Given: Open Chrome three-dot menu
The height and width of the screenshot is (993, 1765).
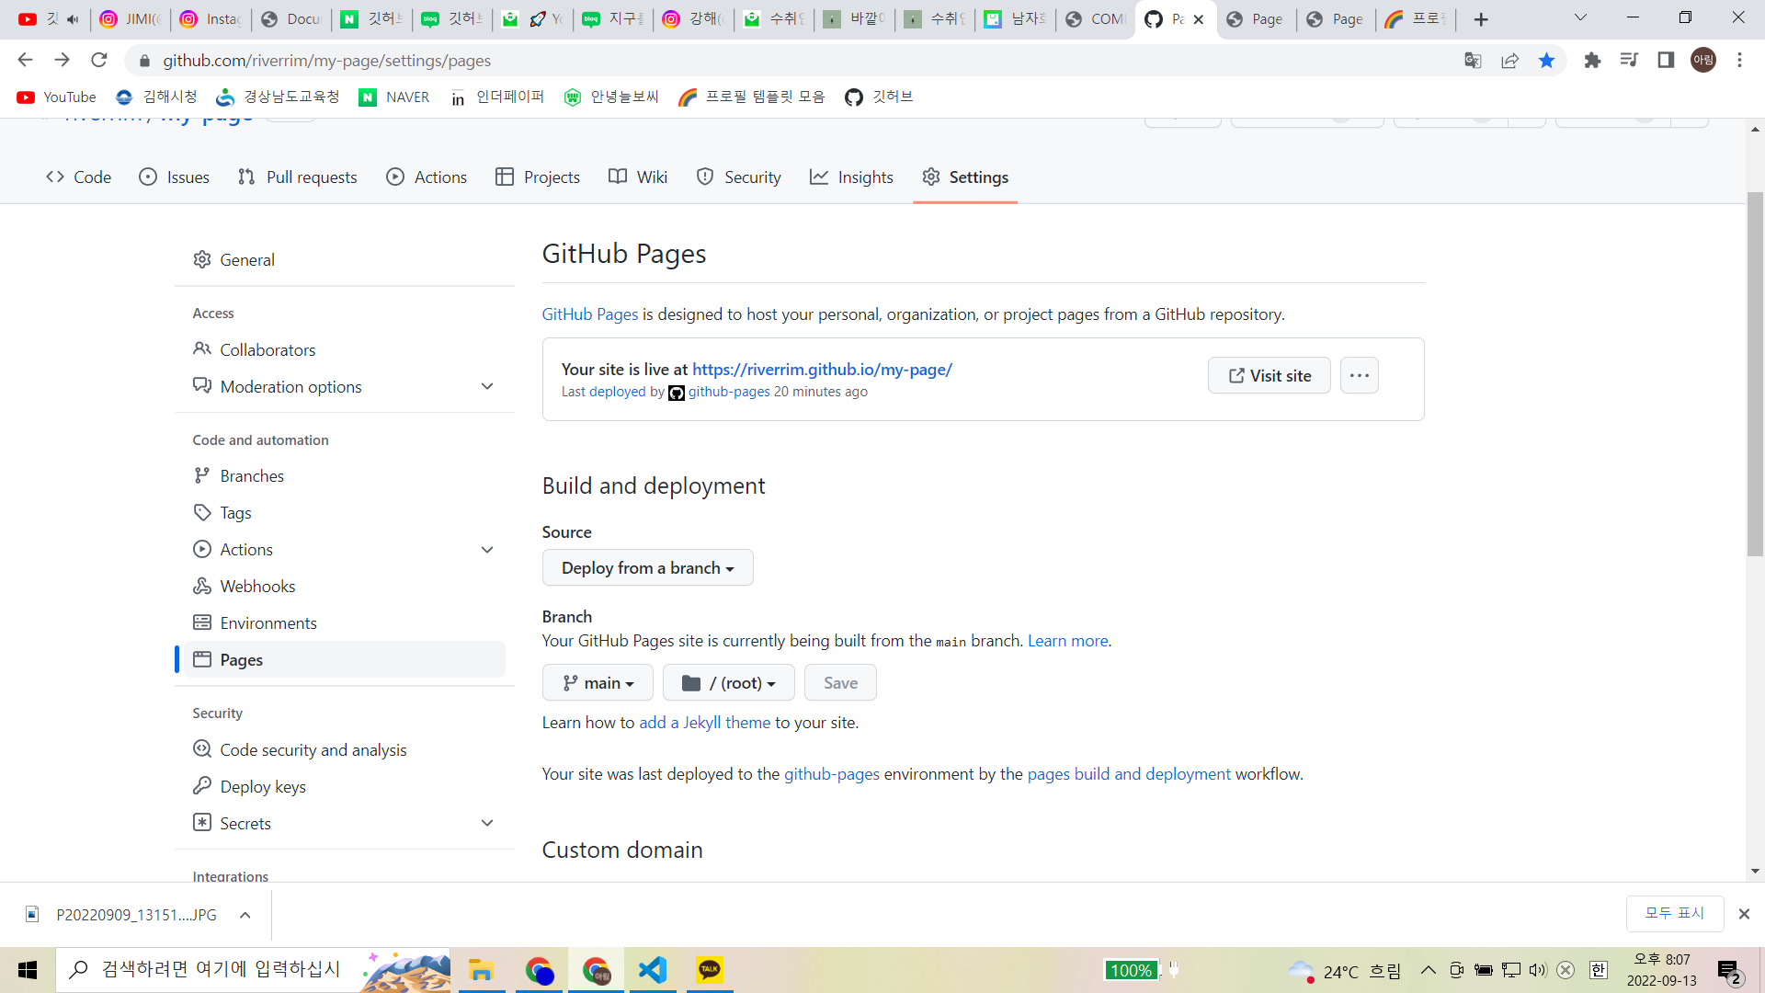Looking at the screenshot, I should pos(1739,60).
